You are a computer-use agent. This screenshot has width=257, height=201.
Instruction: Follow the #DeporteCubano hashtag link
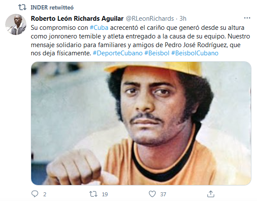pyautogui.click(x=117, y=53)
